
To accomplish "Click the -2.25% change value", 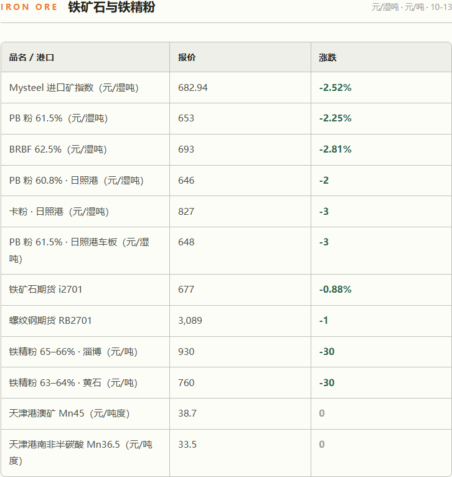I will click(335, 118).
